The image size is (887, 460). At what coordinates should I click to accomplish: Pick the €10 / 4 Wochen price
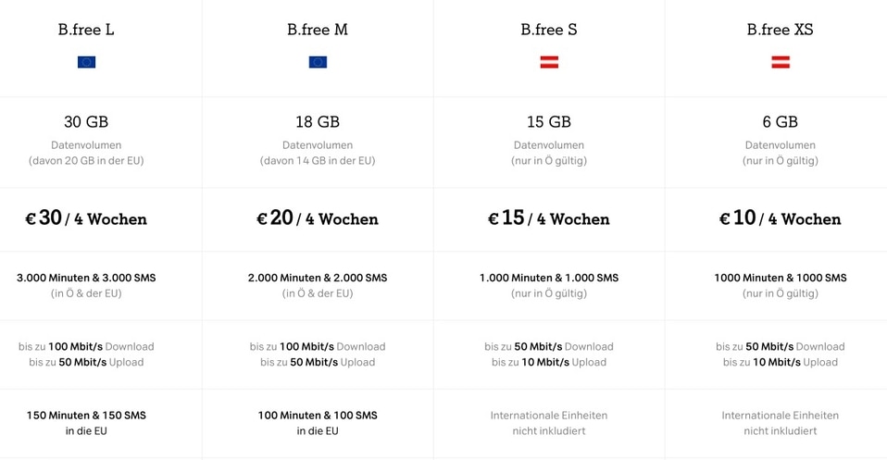tap(781, 218)
